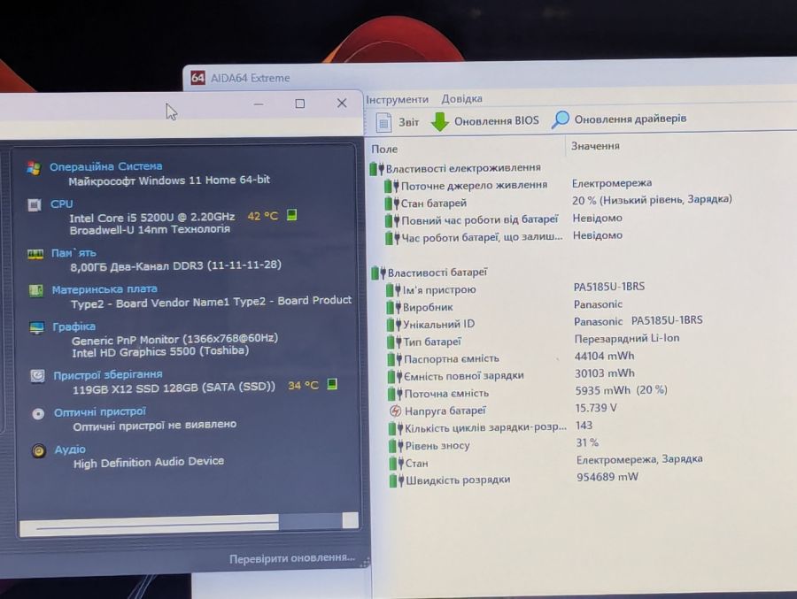797x599 pixels.
Task: Open the Довідка menu in AIDA64
Action: pyautogui.click(x=461, y=98)
